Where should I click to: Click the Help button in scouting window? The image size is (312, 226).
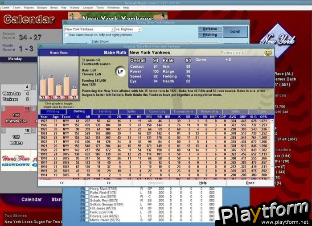203,183
